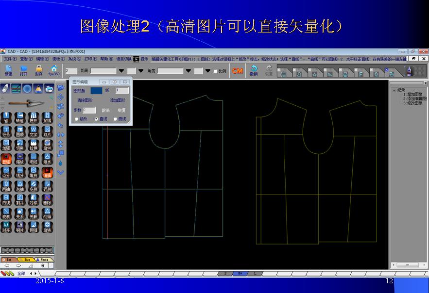429x293 pixels.
Task: Select the 波浪 wave tool
Action: 6,213
